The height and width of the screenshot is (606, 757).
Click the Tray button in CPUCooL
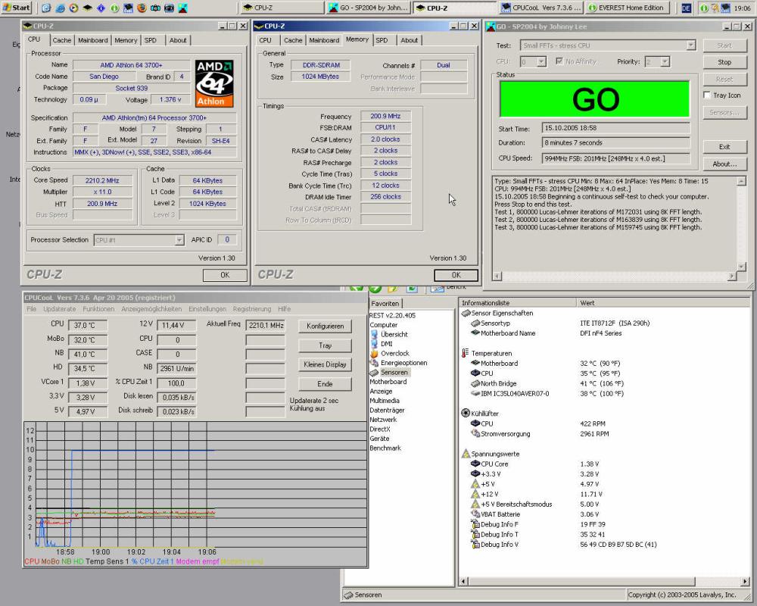[325, 345]
